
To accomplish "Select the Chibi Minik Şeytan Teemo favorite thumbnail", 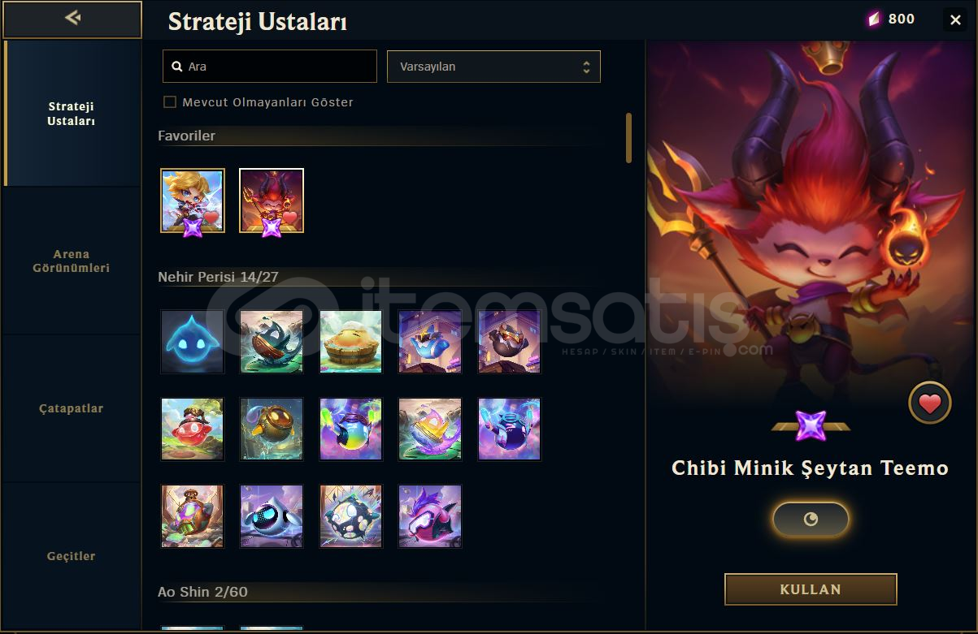I will [272, 201].
